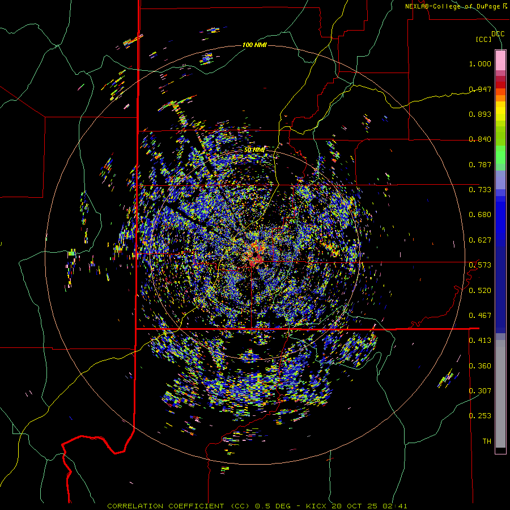Click the 50 NMI range ring label
Viewport: 510px width, 510px height.
click(254, 150)
